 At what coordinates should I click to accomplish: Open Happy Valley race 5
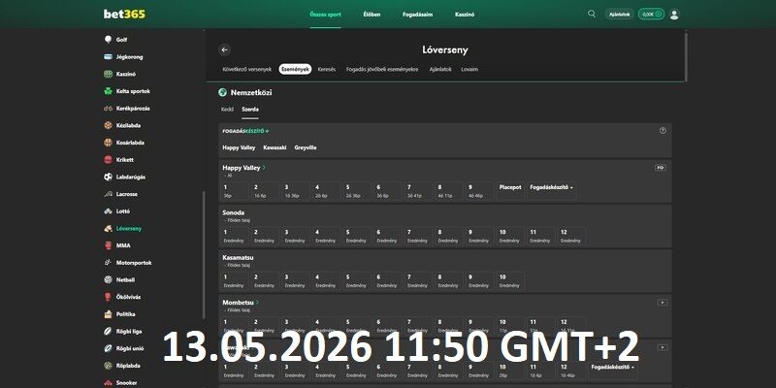[357, 190]
